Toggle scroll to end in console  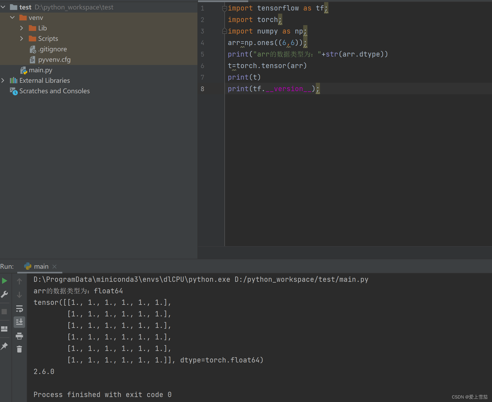[19, 322]
